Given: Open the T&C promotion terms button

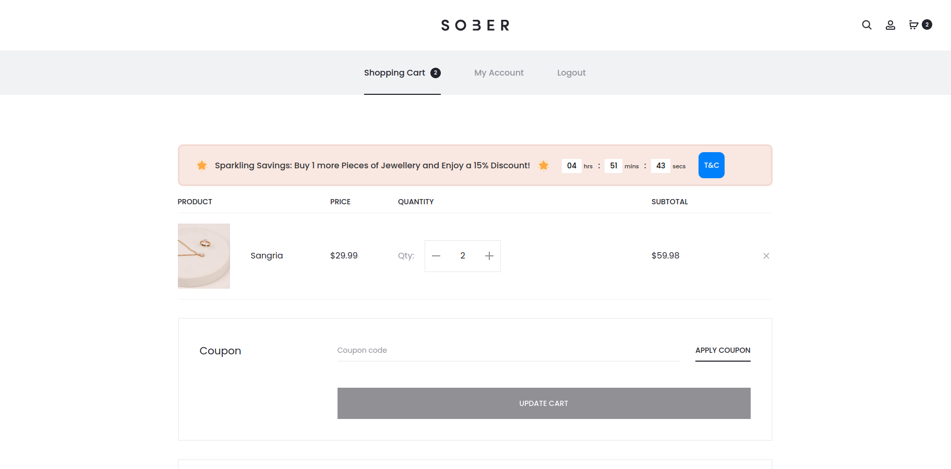Looking at the screenshot, I should (x=711, y=165).
